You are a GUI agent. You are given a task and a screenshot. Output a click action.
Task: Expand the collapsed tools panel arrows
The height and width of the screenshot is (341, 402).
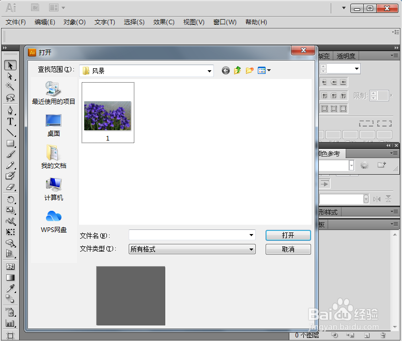[5, 48]
